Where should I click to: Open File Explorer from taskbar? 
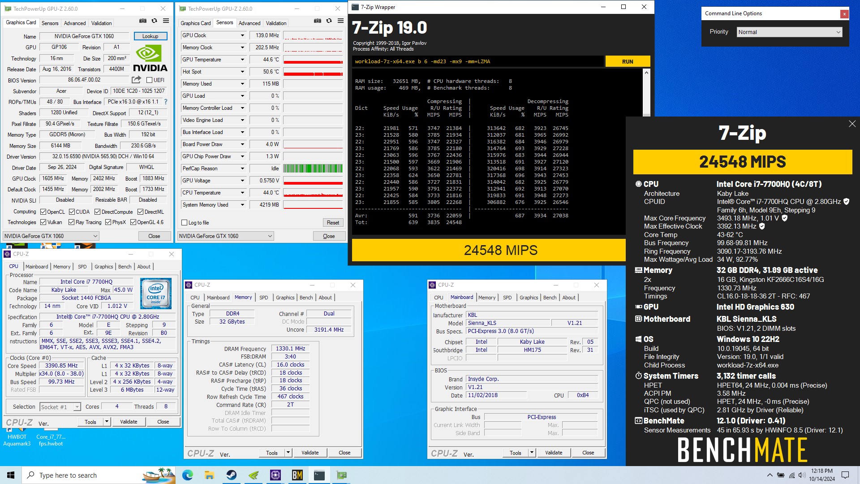209,475
